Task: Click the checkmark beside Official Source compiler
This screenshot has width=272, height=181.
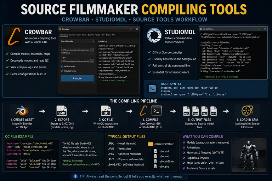Action: pyautogui.click(x=149, y=52)
